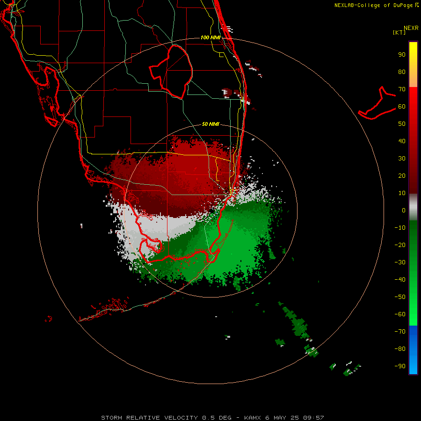Click the -60 knot scale value

[x=400, y=314]
